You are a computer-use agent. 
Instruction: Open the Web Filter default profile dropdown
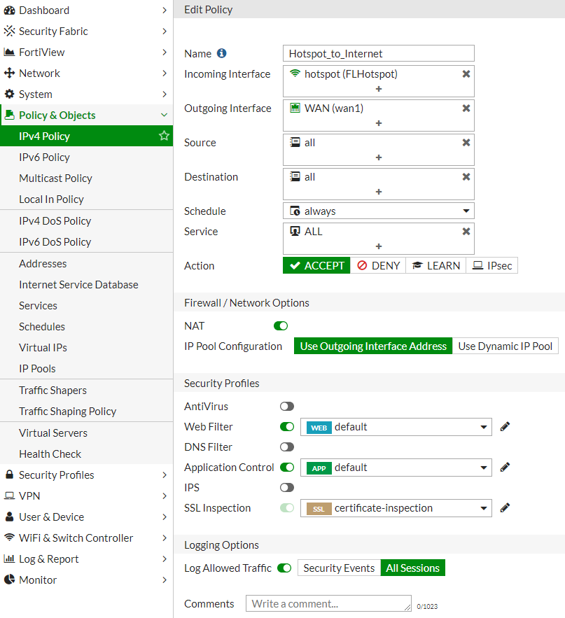396,427
